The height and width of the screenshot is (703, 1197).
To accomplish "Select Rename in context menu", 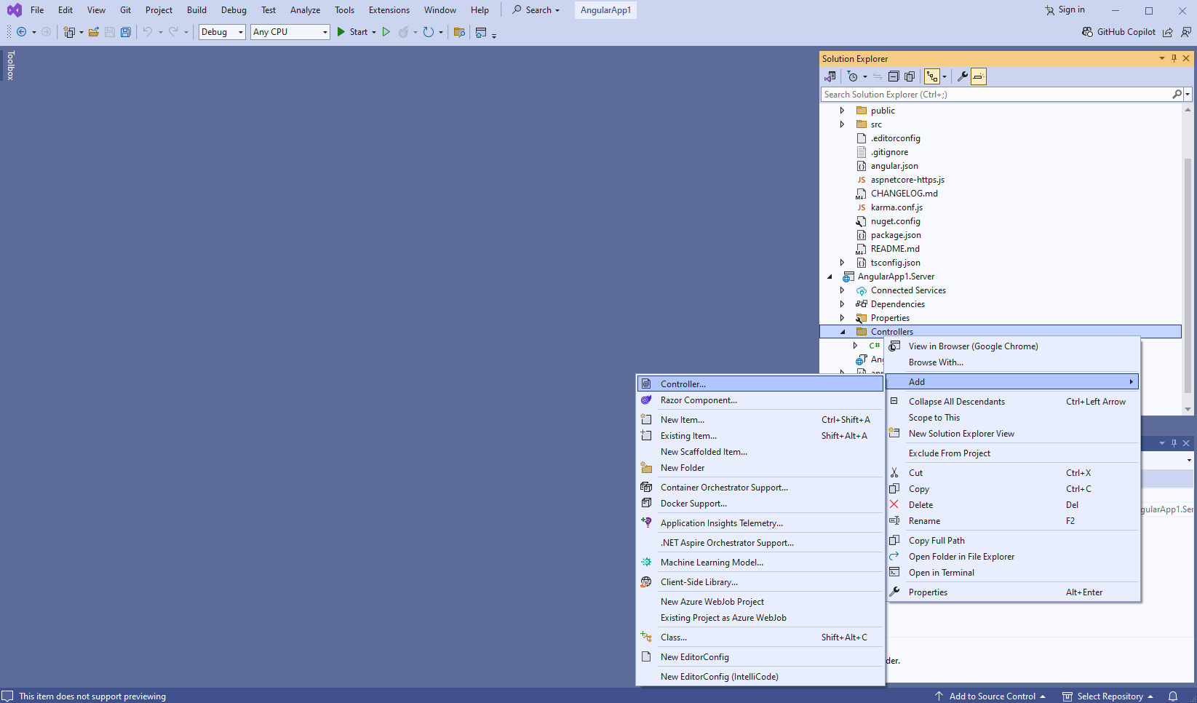I will (1013, 521).
